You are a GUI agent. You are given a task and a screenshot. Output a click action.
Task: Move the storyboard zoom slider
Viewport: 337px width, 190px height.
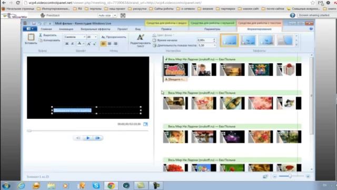tap(290, 176)
